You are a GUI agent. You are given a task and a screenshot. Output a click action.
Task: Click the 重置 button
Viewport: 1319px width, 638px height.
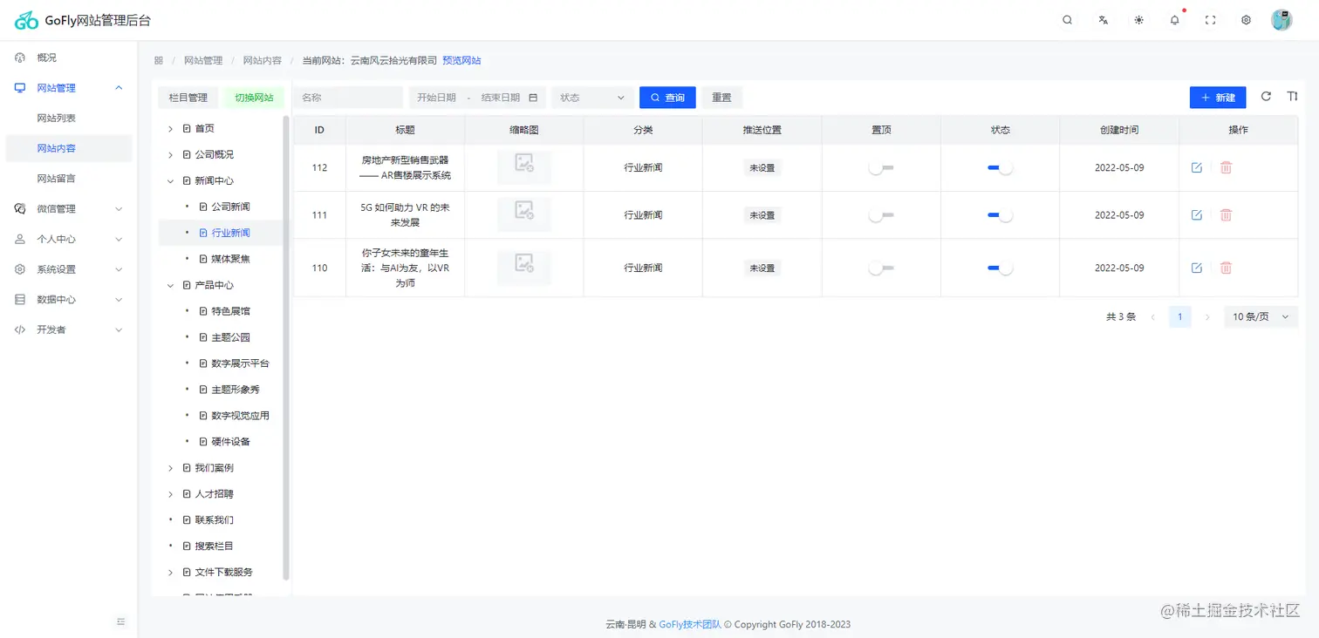tap(721, 98)
